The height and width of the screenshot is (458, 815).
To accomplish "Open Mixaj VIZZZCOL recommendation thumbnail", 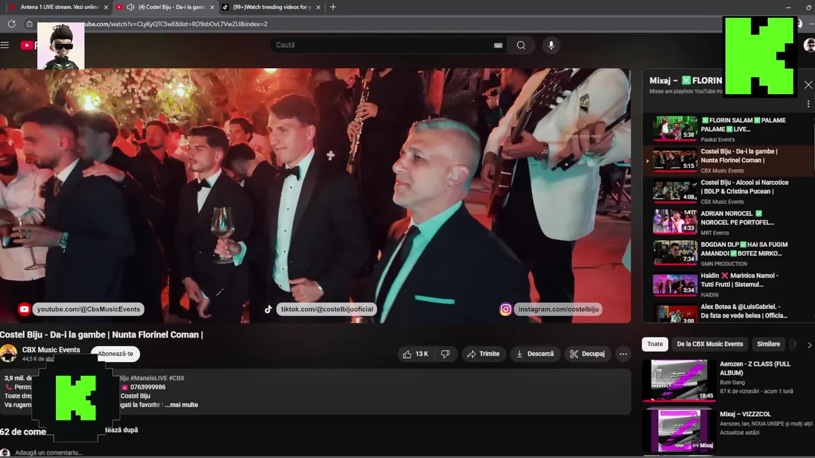I will (x=678, y=430).
